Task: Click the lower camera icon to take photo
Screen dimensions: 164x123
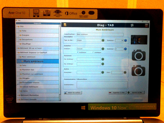Action: (138, 70)
